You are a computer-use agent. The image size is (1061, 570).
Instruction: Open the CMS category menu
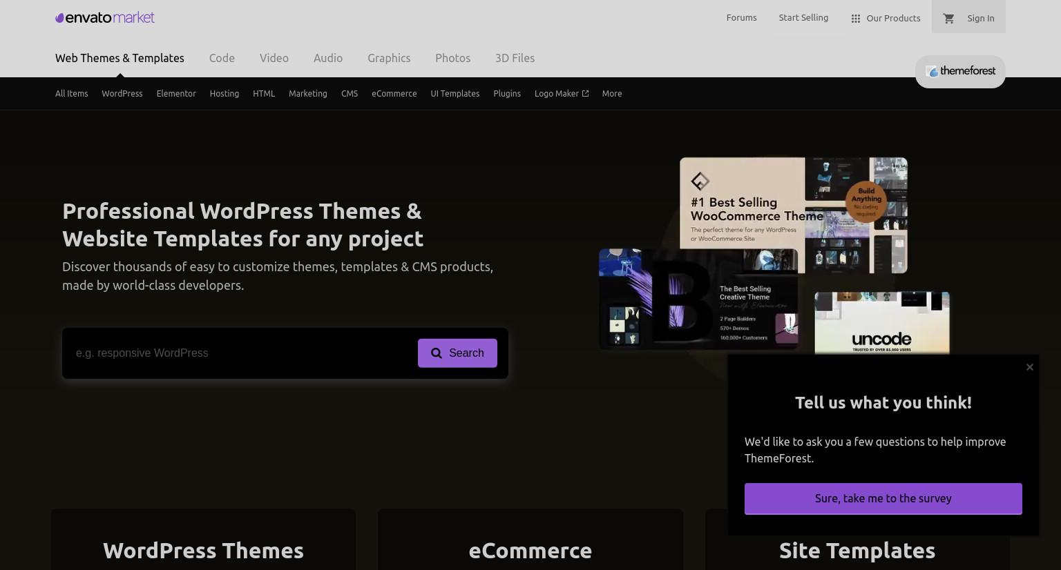(350, 93)
